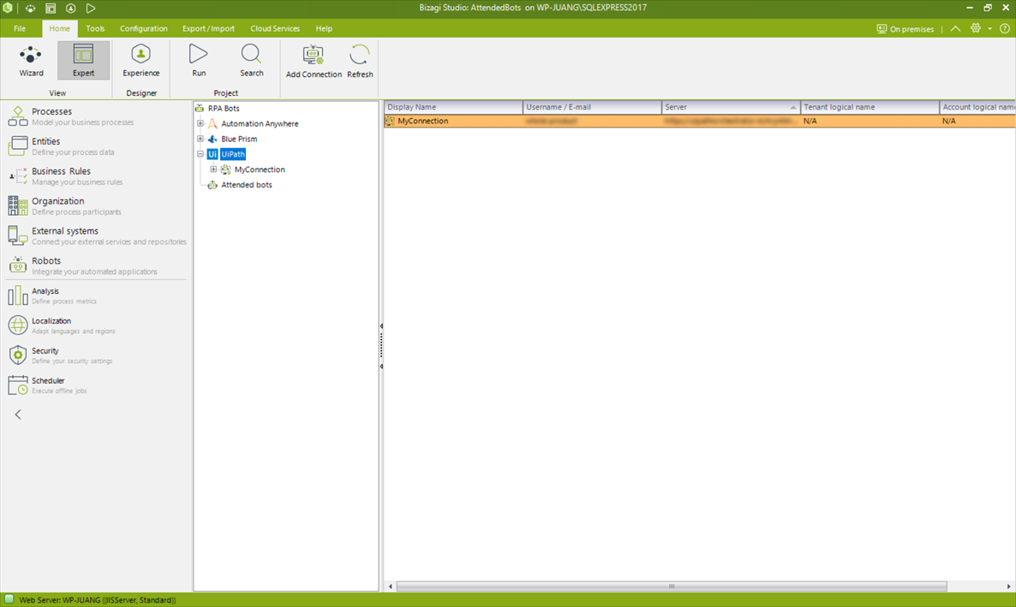Viewport: 1016px width, 607px height.
Task: Click scrollbar left arrow
Action: coord(390,586)
